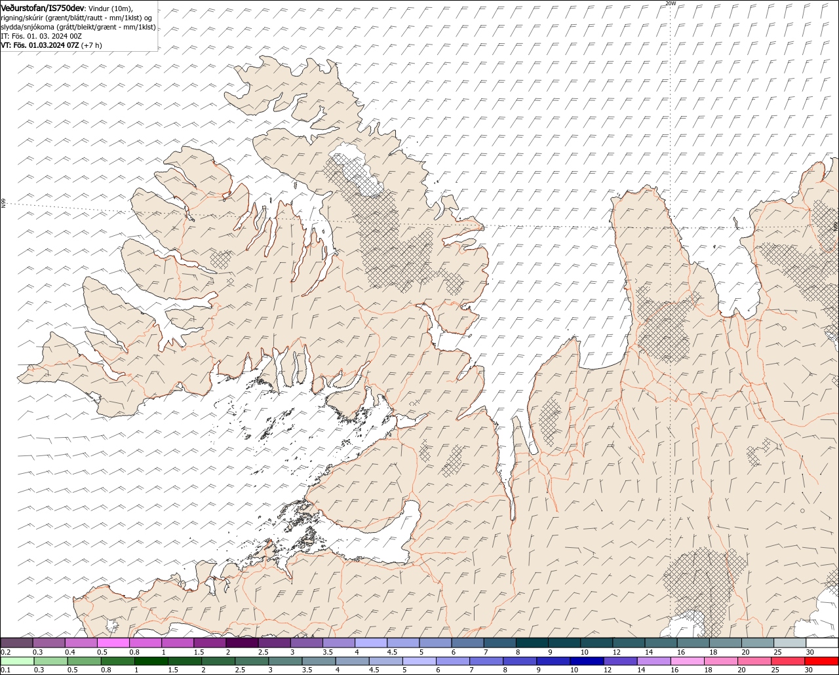Click the '20W' longitude label
Image resolution: width=839 pixels, height=675 pixels.
click(x=670, y=3)
